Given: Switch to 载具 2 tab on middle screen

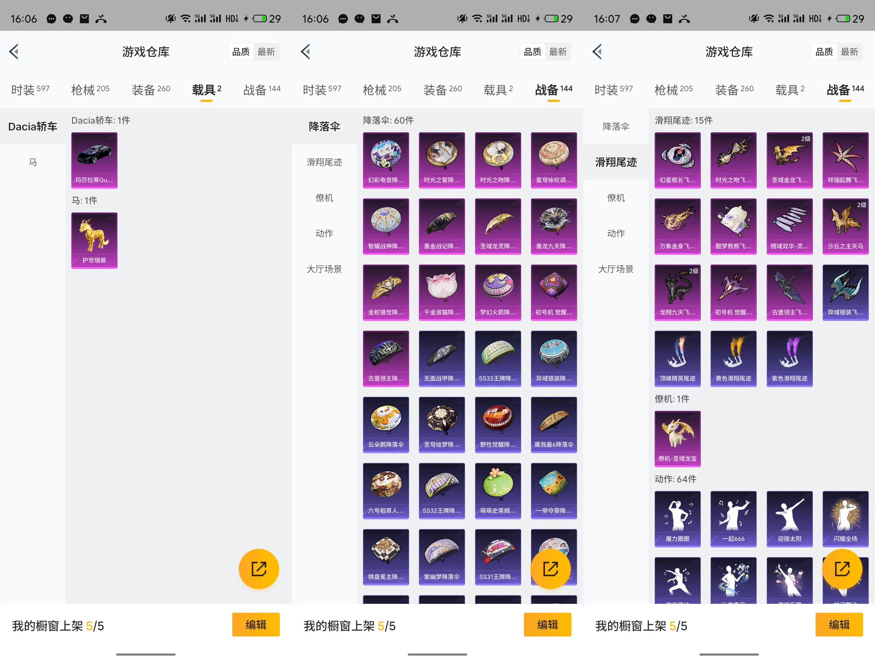Looking at the screenshot, I should pos(498,90).
